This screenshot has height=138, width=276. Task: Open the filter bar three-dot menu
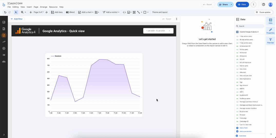click(x=177, y=19)
